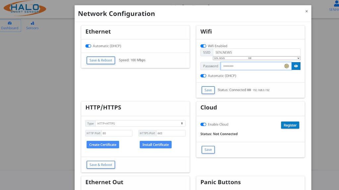This screenshot has width=339, height=190.
Task: Click Save & Reboot under Ethernet
Action: (101, 60)
